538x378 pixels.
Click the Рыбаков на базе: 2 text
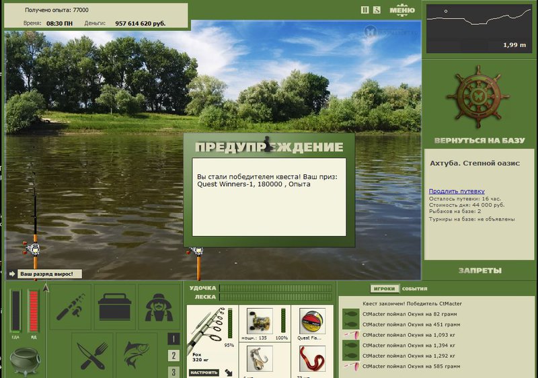click(455, 211)
